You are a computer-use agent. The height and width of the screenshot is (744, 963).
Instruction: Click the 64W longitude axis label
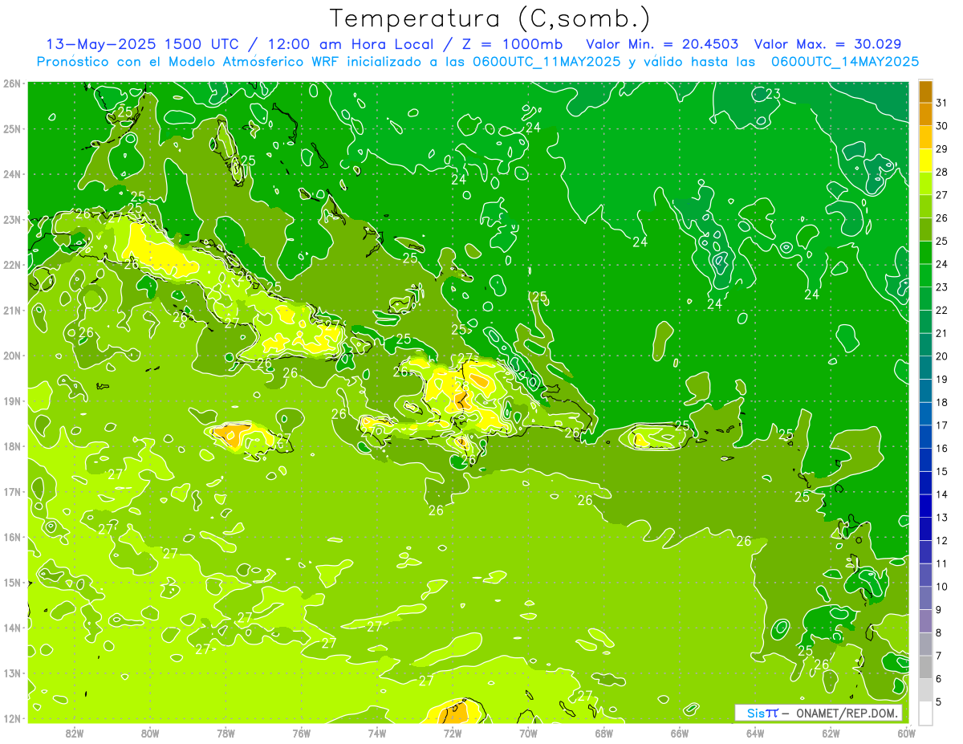(755, 733)
